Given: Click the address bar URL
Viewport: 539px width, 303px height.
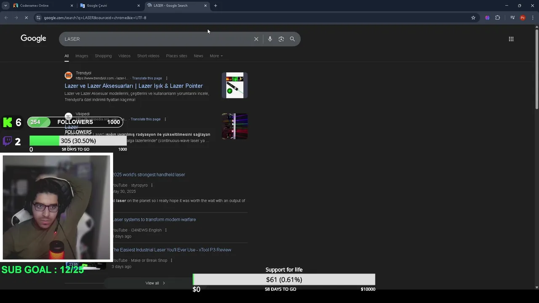Looking at the screenshot, I should 95,18.
